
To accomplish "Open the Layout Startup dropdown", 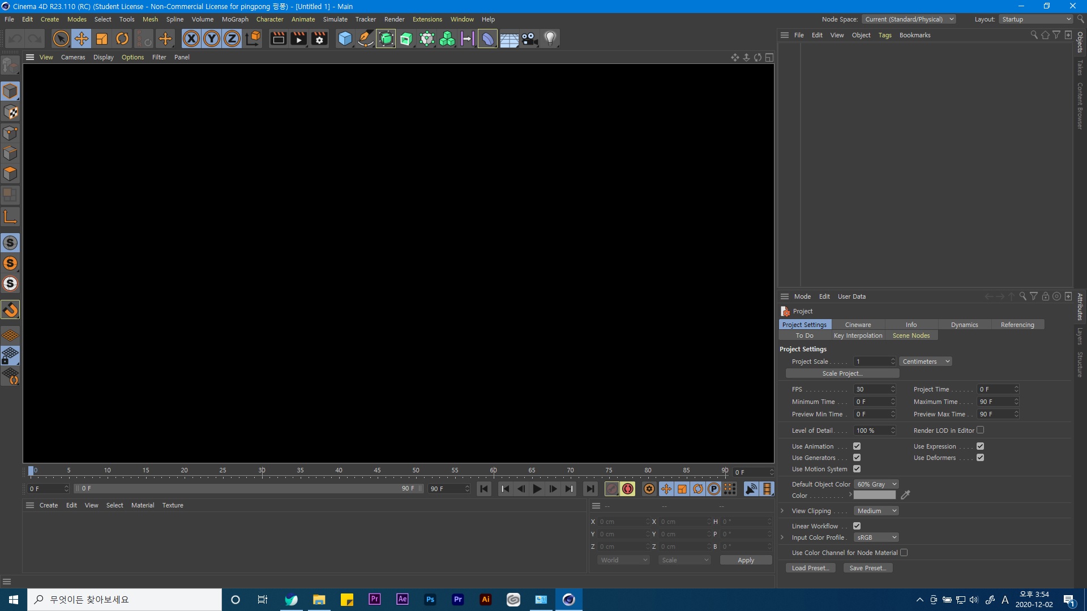I will (x=1036, y=19).
